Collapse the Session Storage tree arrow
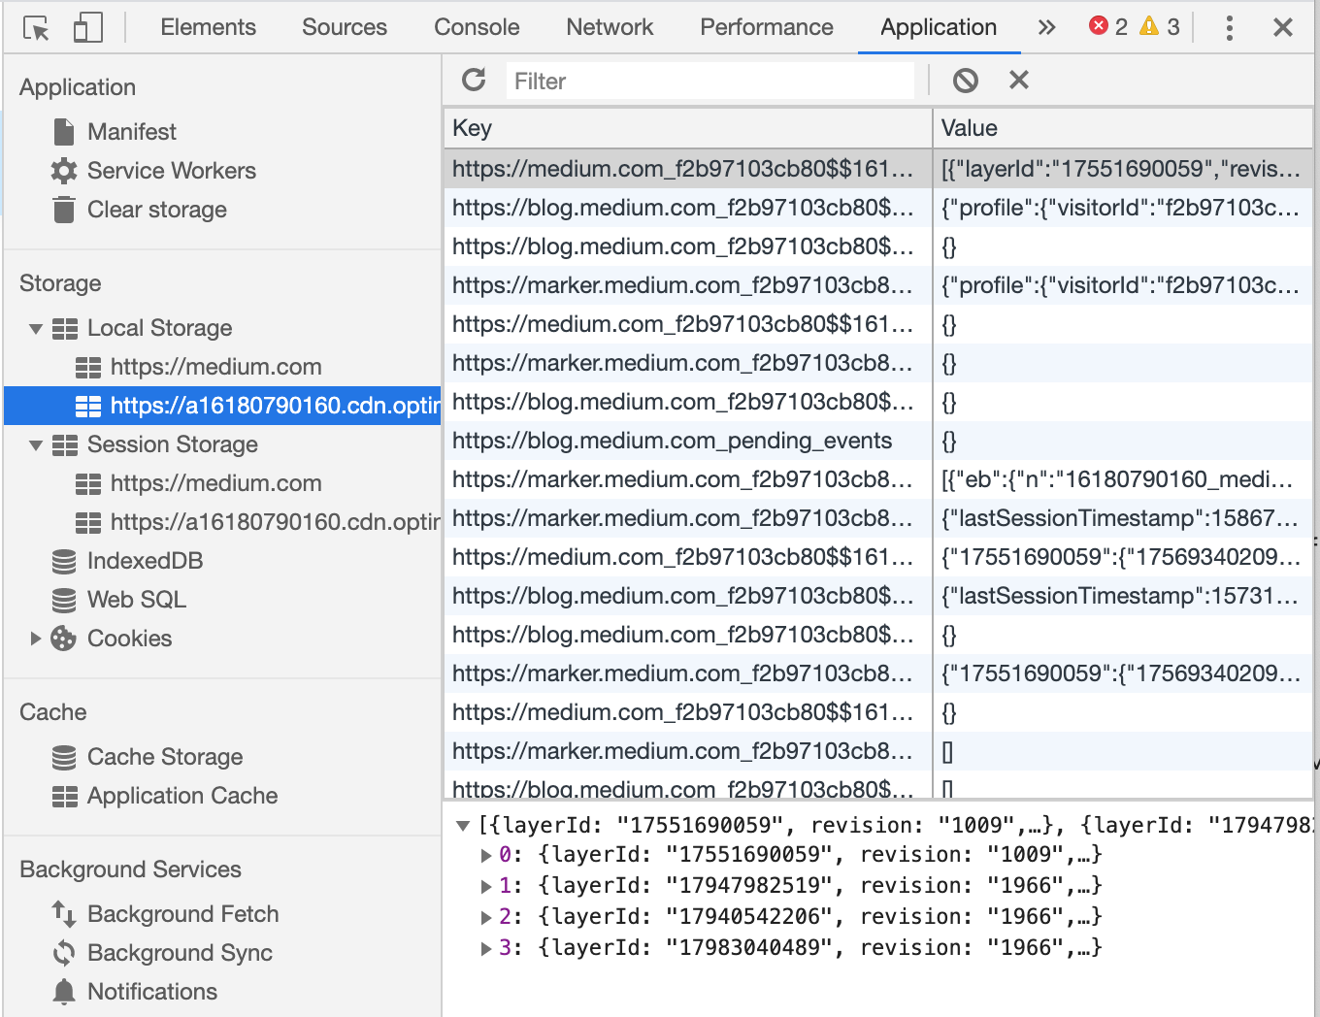Image resolution: width=1320 pixels, height=1017 pixels. pyautogui.click(x=36, y=445)
